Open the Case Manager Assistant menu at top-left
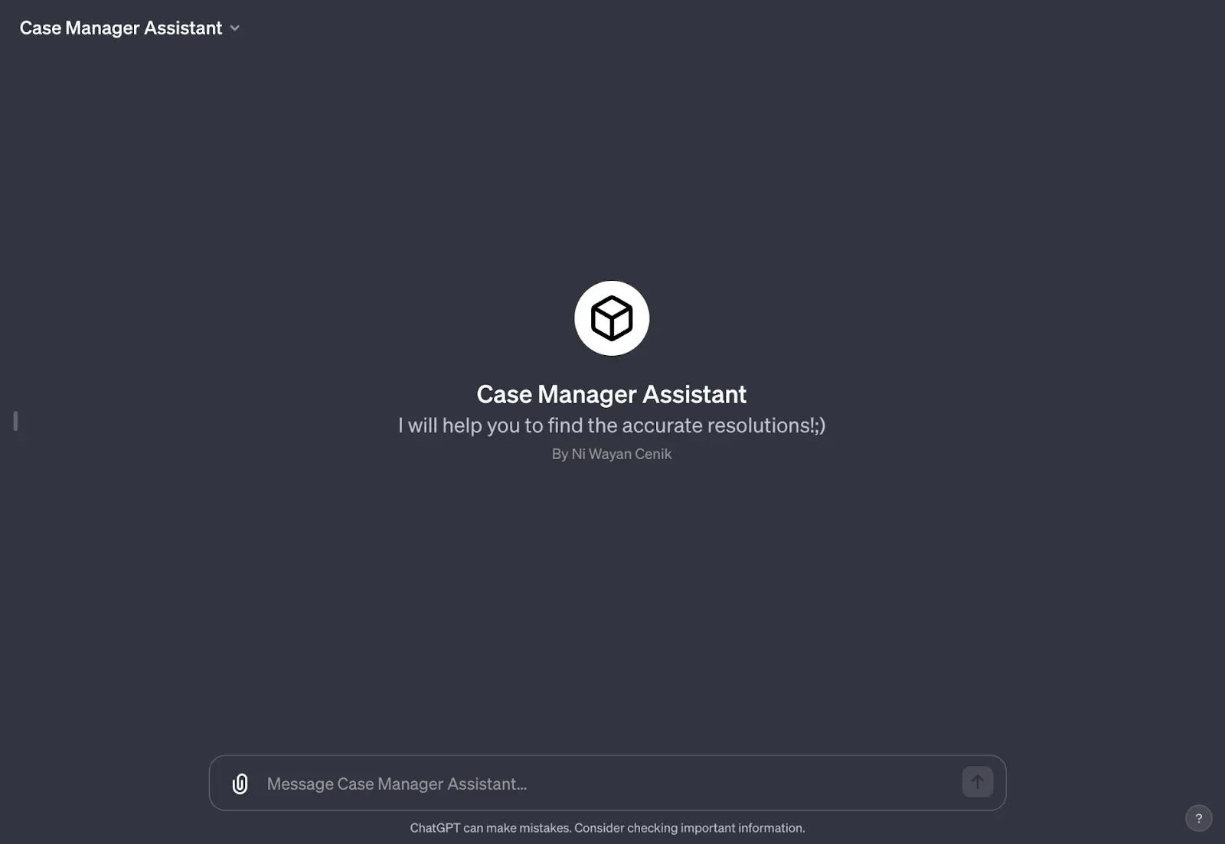The width and height of the screenshot is (1225, 844). pos(129,28)
